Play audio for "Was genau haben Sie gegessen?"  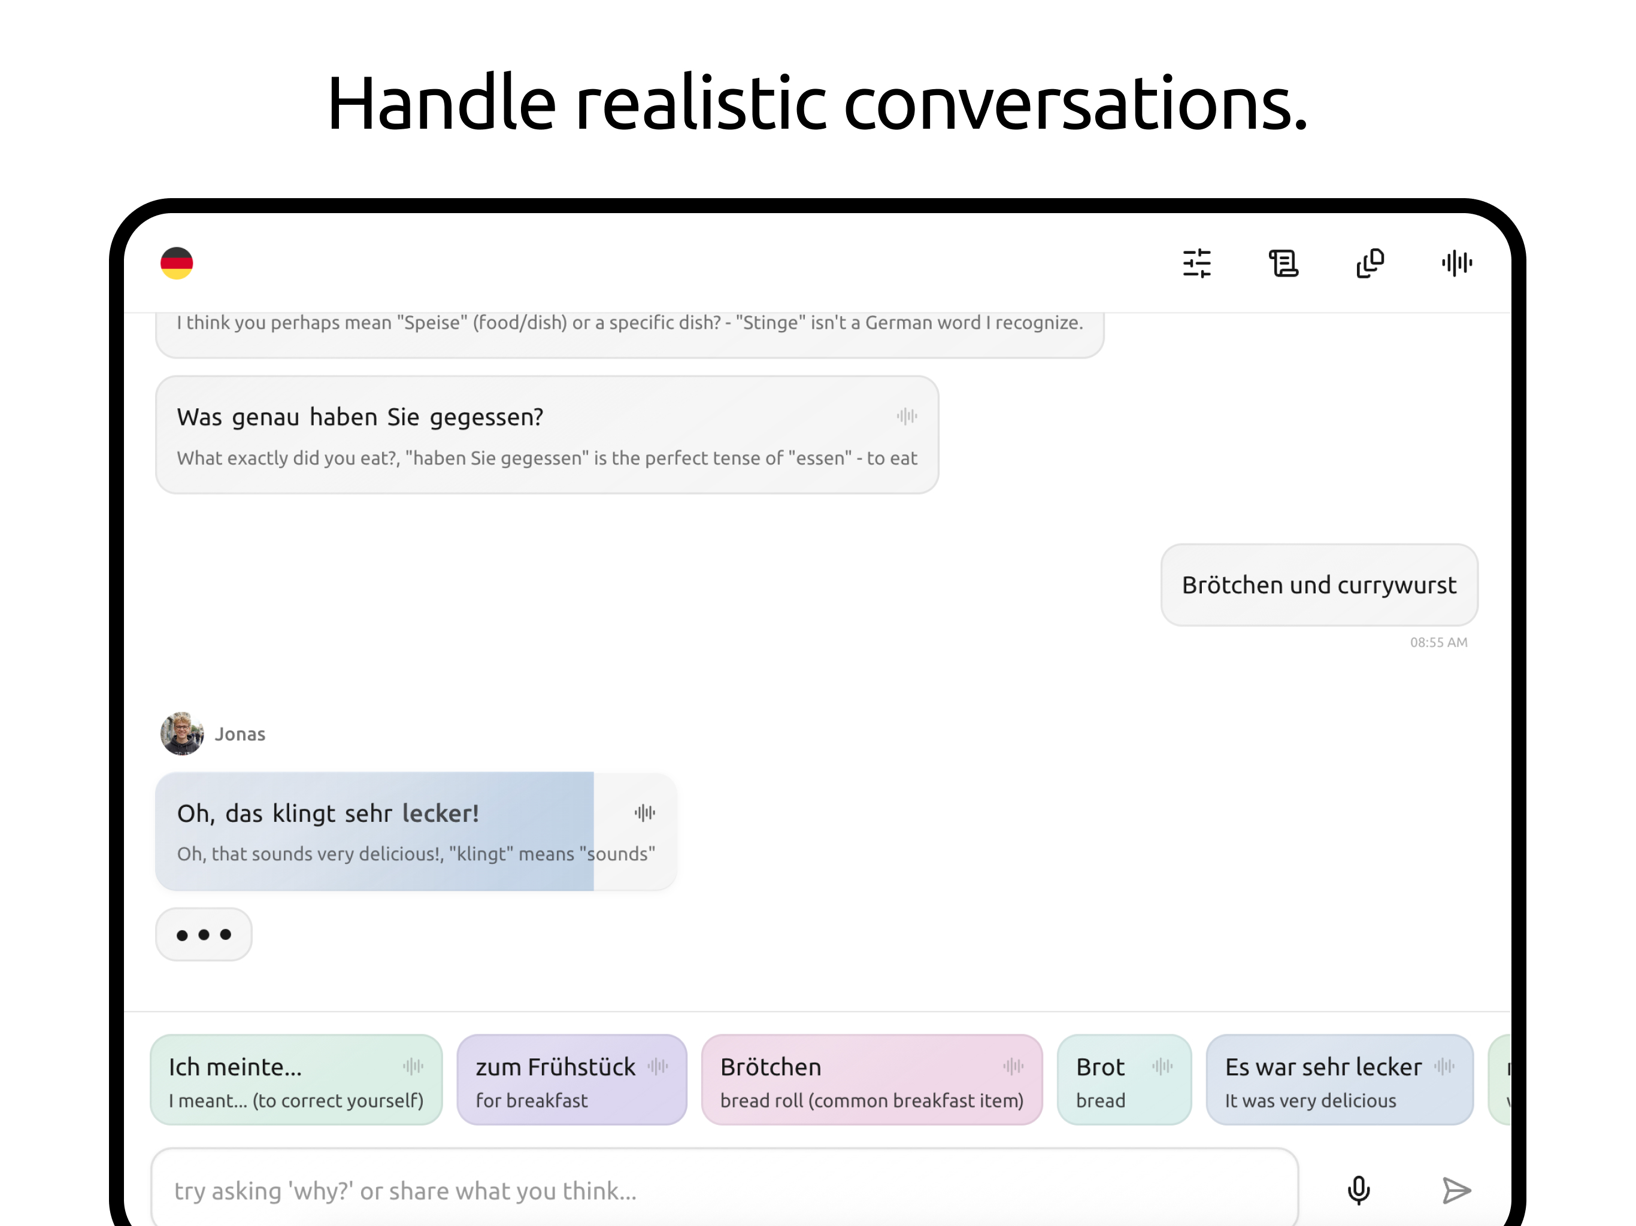tap(907, 416)
